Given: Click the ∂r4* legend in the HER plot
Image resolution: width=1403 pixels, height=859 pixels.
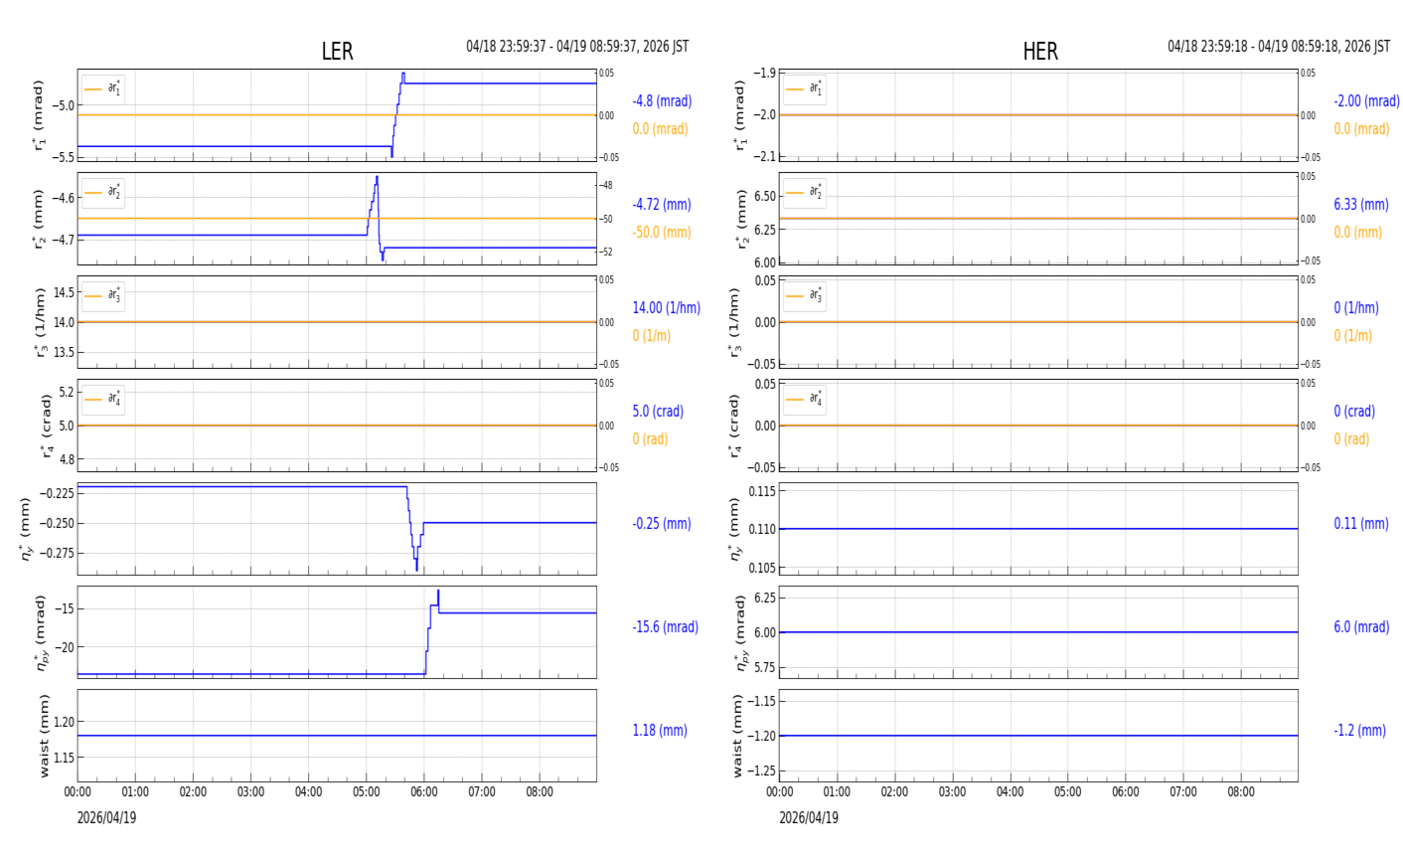Looking at the screenshot, I should (x=805, y=399).
